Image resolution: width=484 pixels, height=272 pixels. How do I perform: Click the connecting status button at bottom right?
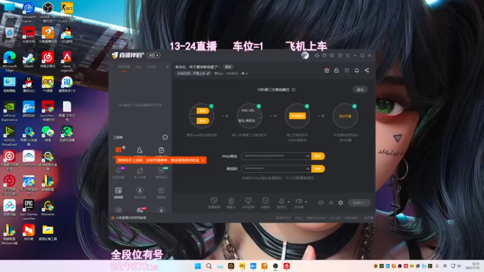pyautogui.click(x=359, y=202)
